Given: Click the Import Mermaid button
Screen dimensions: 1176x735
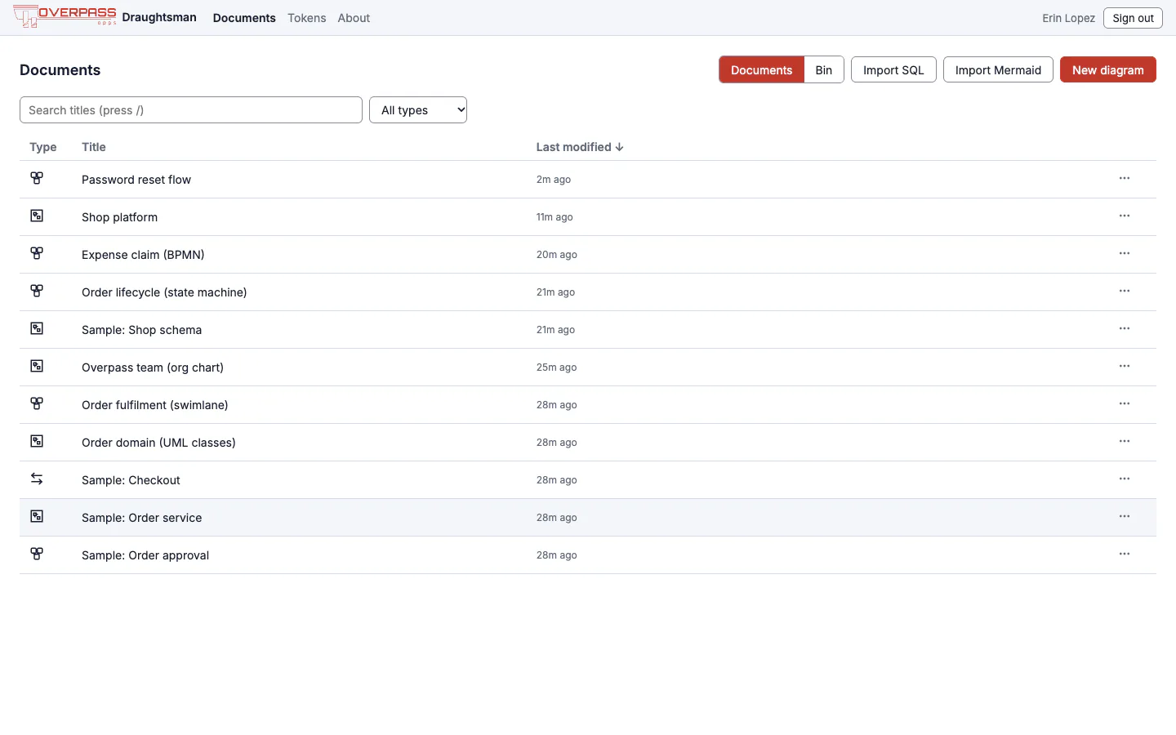Looking at the screenshot, I should [998, 70].
